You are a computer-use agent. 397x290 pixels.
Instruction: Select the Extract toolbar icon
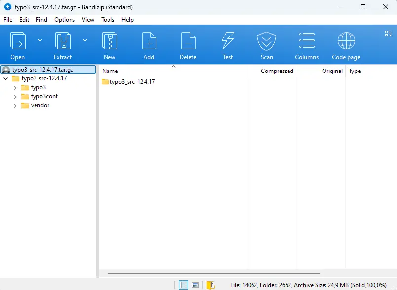63,44
